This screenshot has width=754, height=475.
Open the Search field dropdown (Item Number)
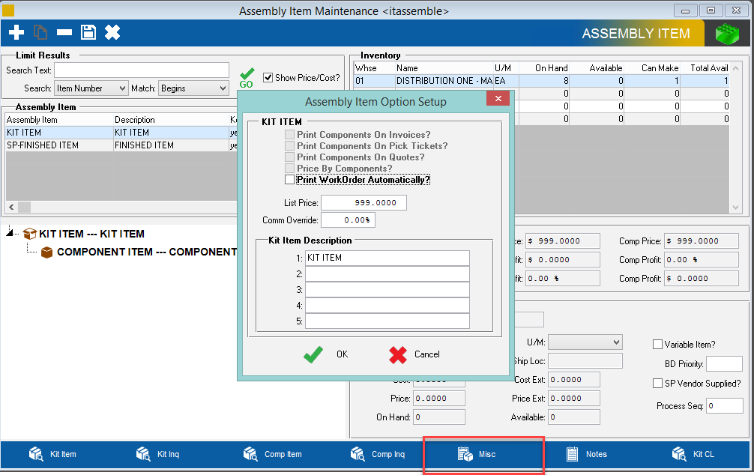click(x=91, y=88)
